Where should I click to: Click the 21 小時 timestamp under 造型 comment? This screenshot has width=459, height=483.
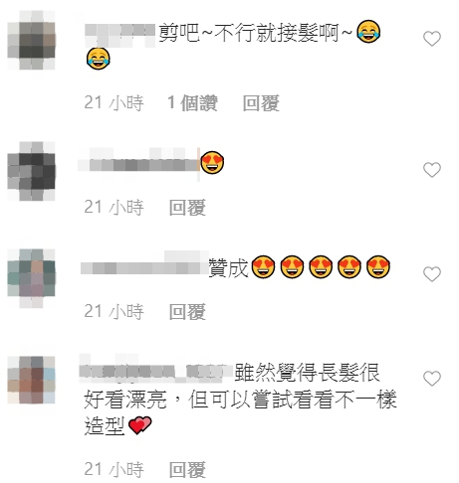(x=114, y=469)
